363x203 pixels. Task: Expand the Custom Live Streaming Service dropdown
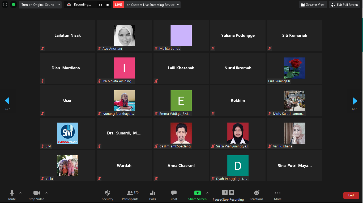[x=178, y=5]
